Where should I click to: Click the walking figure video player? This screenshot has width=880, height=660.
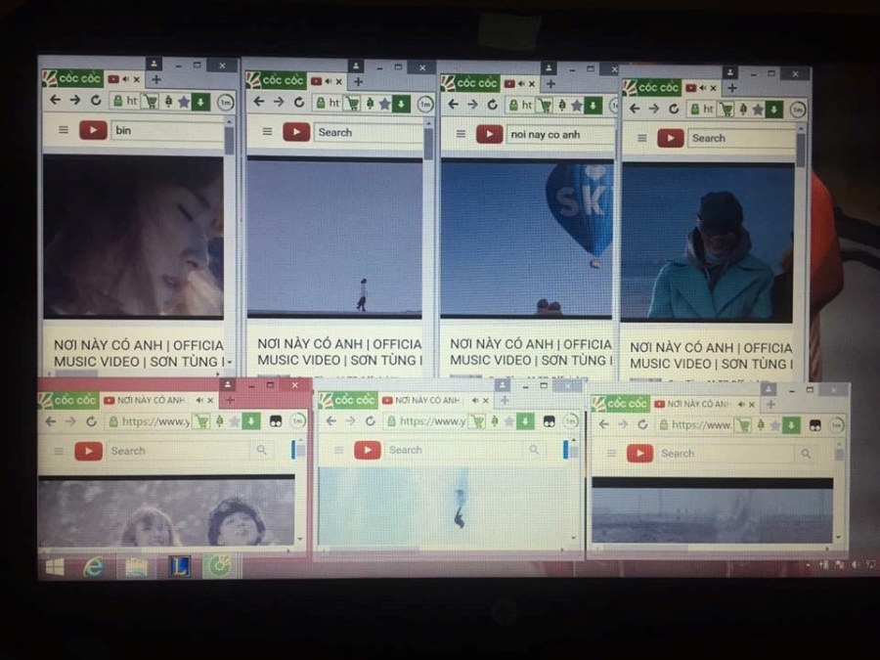tap(334, 239)
